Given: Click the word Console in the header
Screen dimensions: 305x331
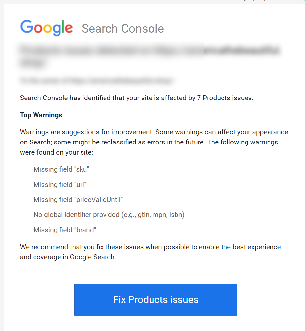Looking at the screenshot, I should [x=142, y=29].
